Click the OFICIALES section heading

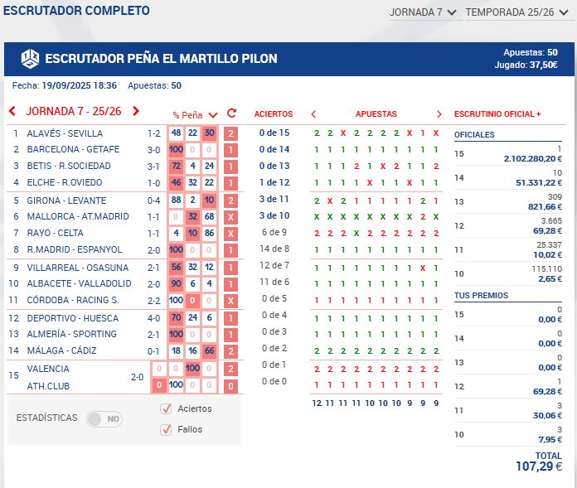coord(474,134)
